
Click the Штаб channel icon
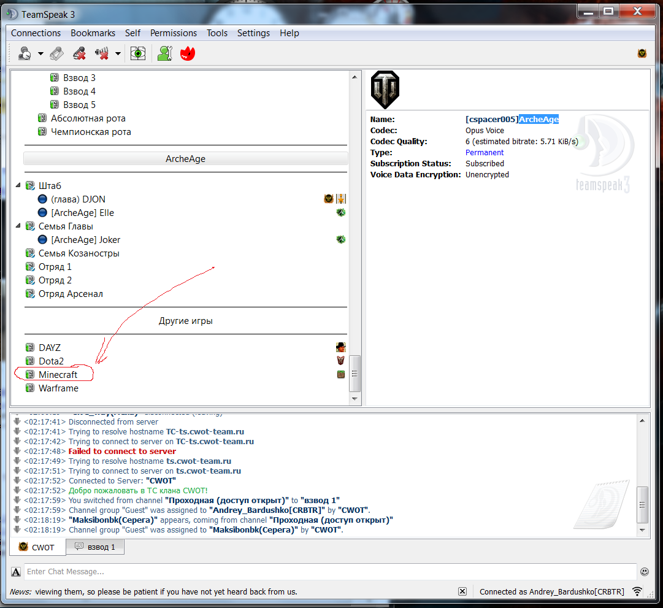point(30,186)
